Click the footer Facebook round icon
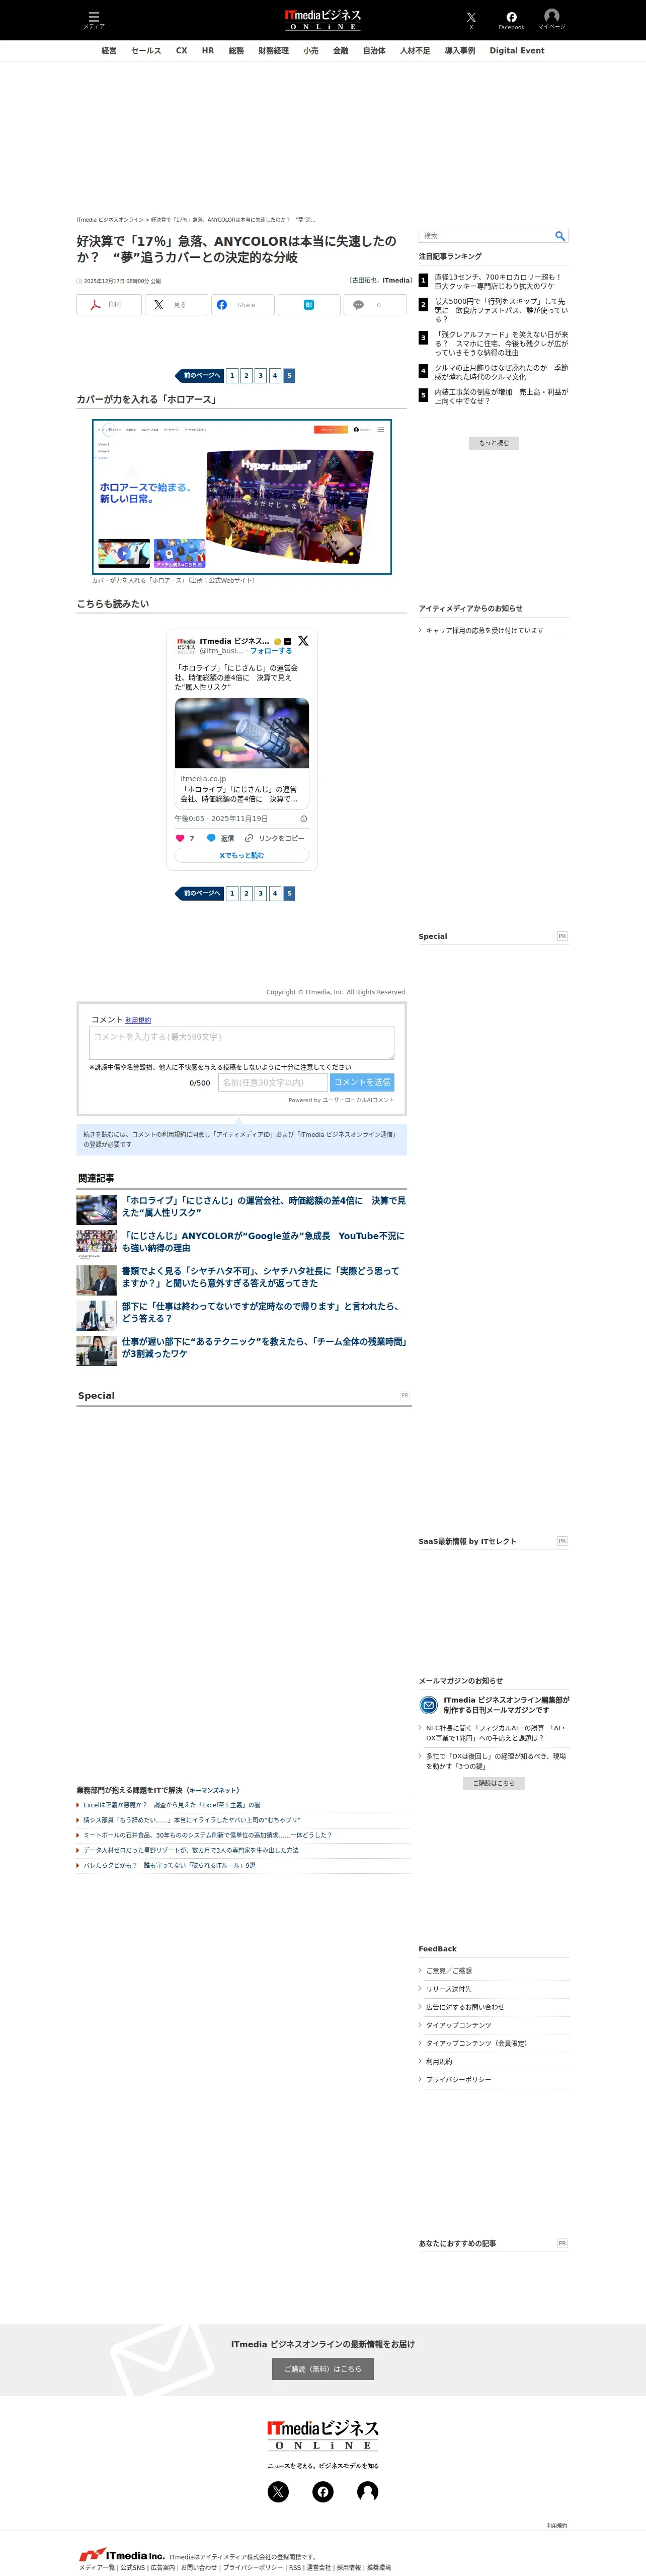The image size is (646, 2576). click(322, 2491)
